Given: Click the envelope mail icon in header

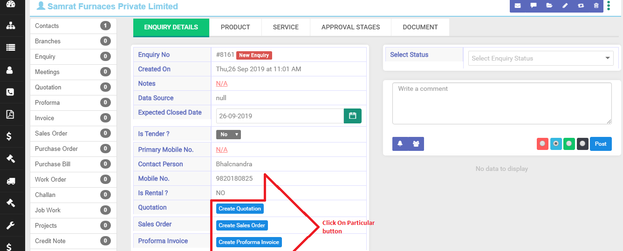Looking at the screenshot, I should (x=517, y=6).
